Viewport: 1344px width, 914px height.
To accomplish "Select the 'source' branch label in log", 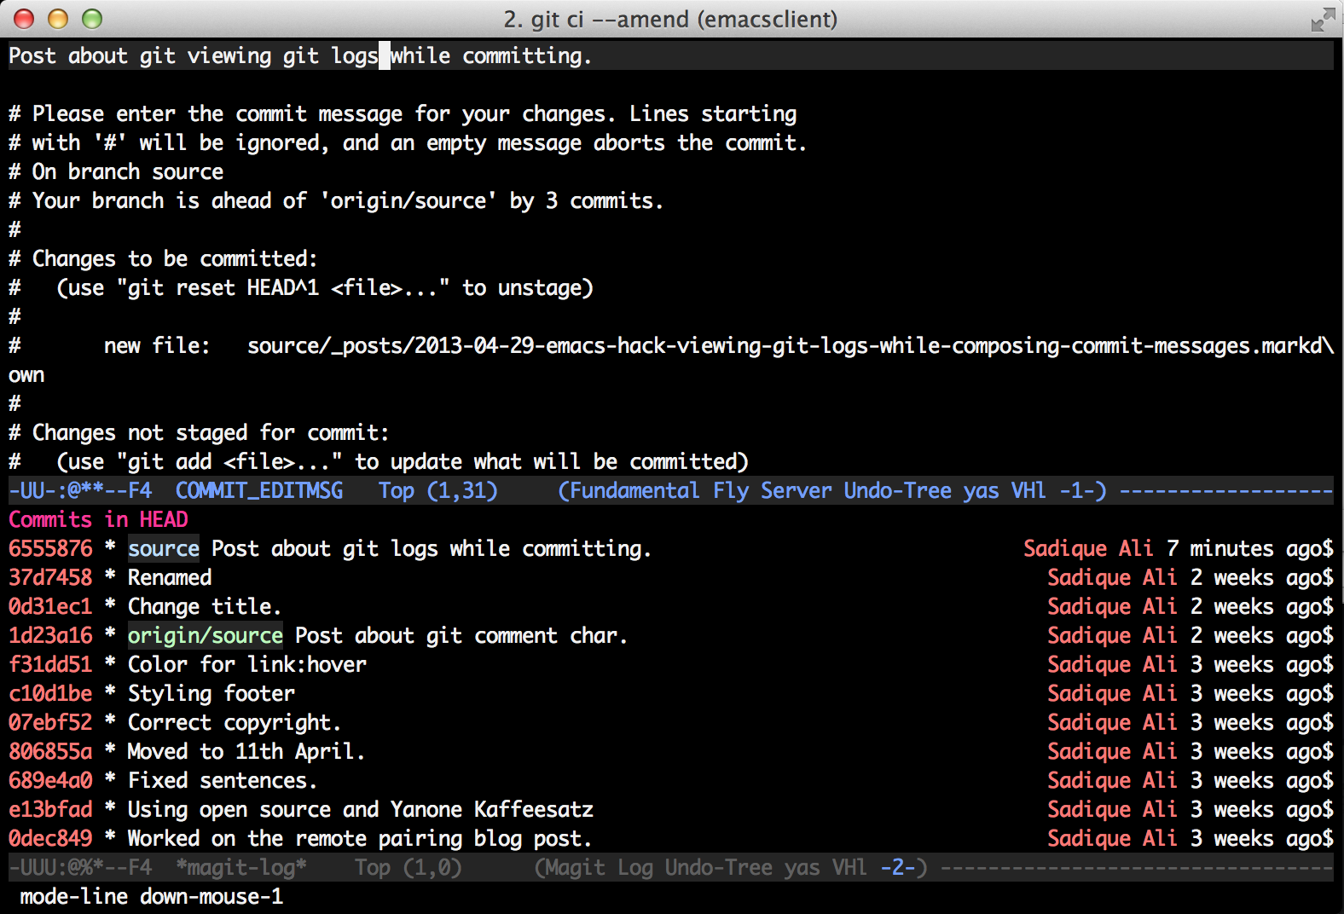I will pos(164,548).
